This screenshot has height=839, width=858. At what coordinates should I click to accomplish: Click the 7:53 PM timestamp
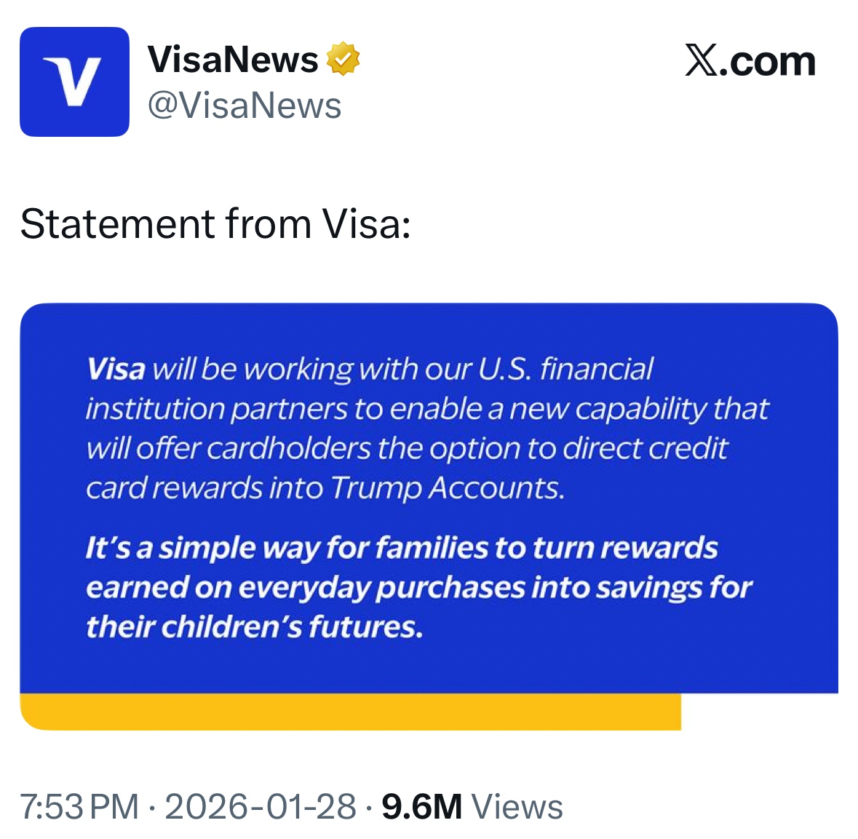(79, 807)
